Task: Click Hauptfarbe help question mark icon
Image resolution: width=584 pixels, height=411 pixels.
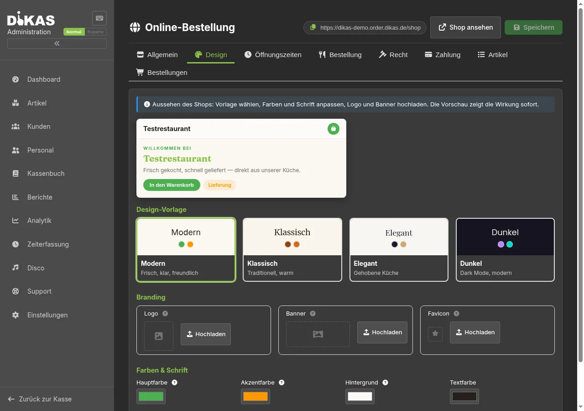Action: (x=174, y=383)
